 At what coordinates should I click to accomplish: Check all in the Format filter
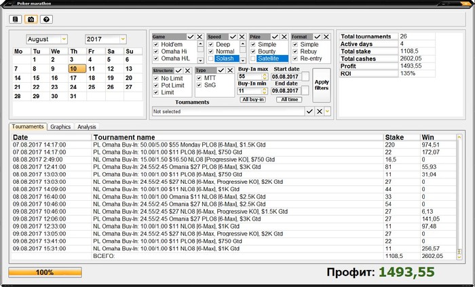pos(317,37)
